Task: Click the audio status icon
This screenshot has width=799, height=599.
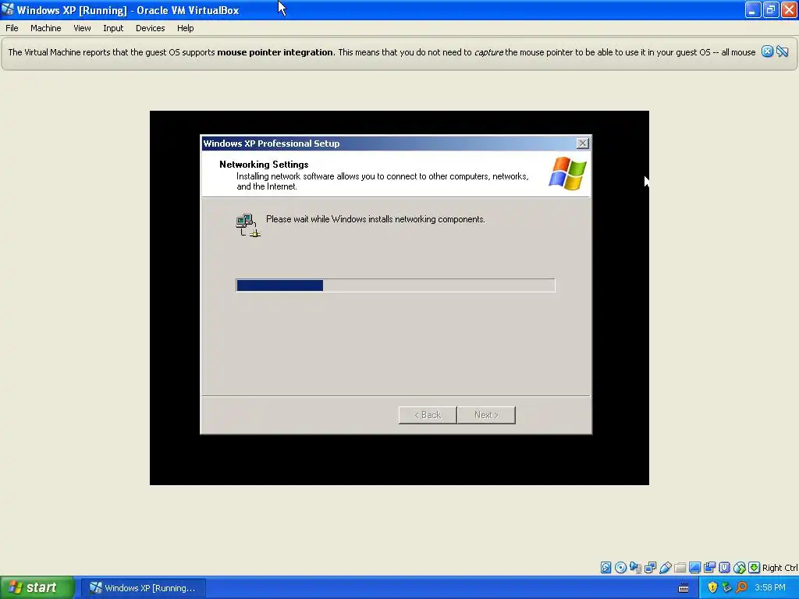Action: (x=635, y=568)
